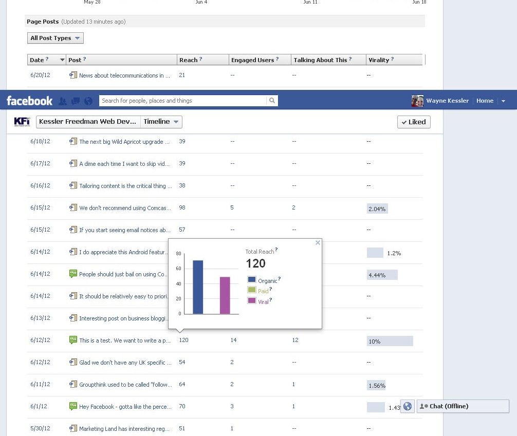The height and width of the screenshot is (436, 517).
Task: Click the search magnifier button
Action: pos(272,101)
